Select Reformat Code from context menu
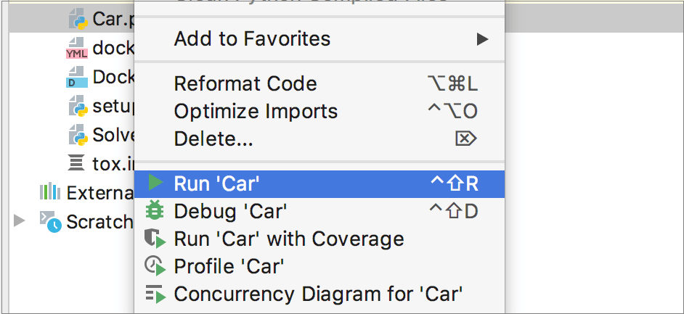 245,83
